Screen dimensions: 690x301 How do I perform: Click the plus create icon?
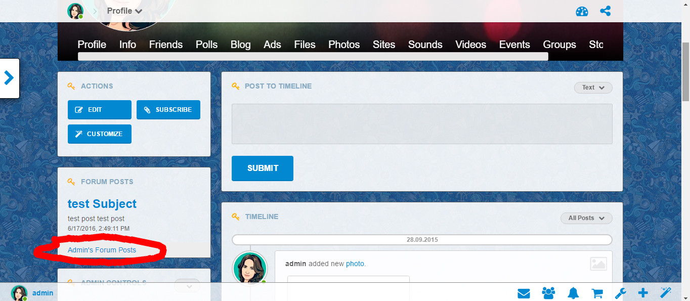click(x=643, y=293)
